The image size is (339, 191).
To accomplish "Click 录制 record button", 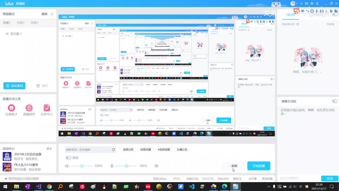I will tap(233, 166).
